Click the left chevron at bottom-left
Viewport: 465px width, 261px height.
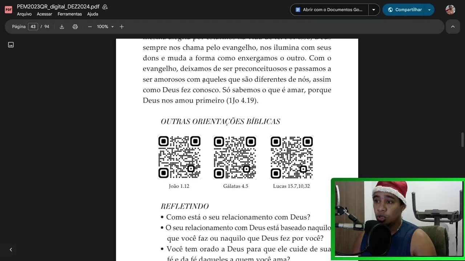click(11, 249)
